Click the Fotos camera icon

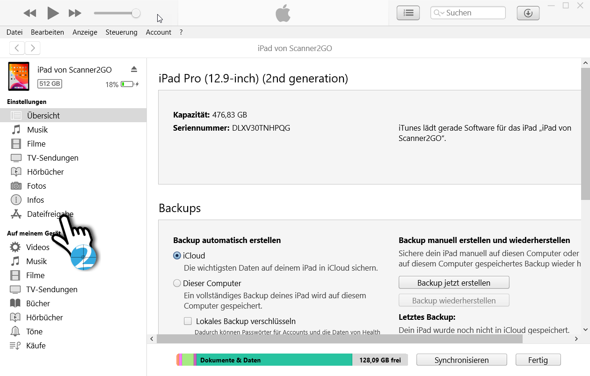click(x=16, y=186)
